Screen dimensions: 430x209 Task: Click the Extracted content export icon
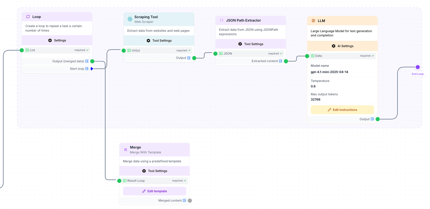point(281,61)
